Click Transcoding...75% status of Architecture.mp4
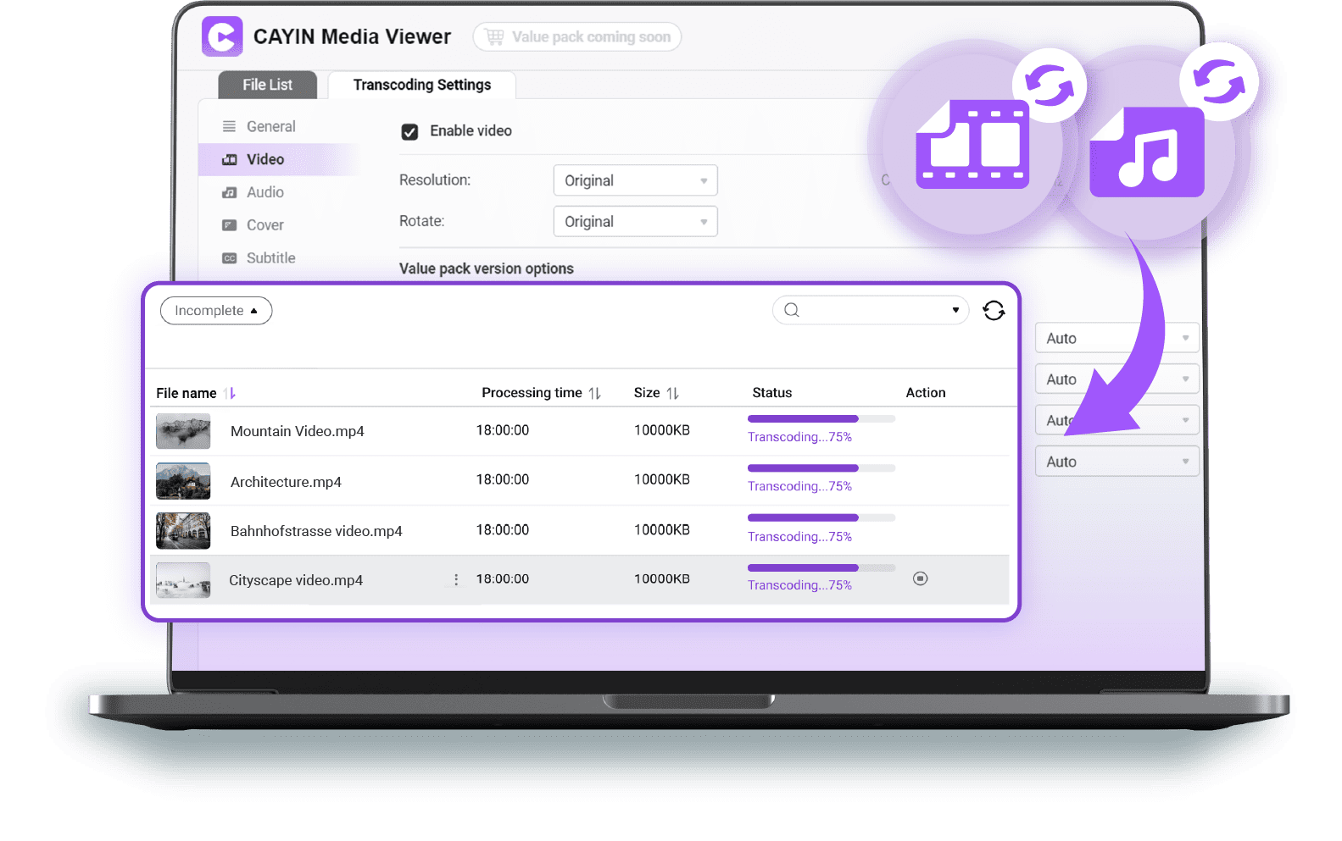This screenshot has width=1342, height=841. click(x=799, y=486)
